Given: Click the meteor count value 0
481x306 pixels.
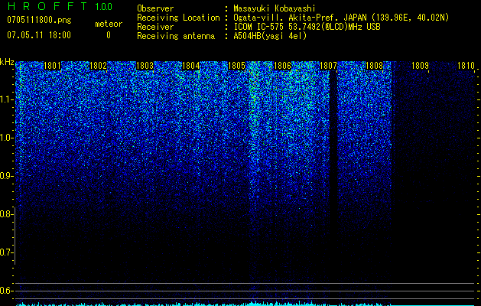Looking at the screenshot, I should (109, 35).
